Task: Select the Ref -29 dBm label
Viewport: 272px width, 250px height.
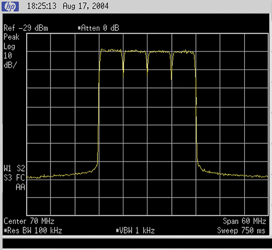Action: [26, 28]
